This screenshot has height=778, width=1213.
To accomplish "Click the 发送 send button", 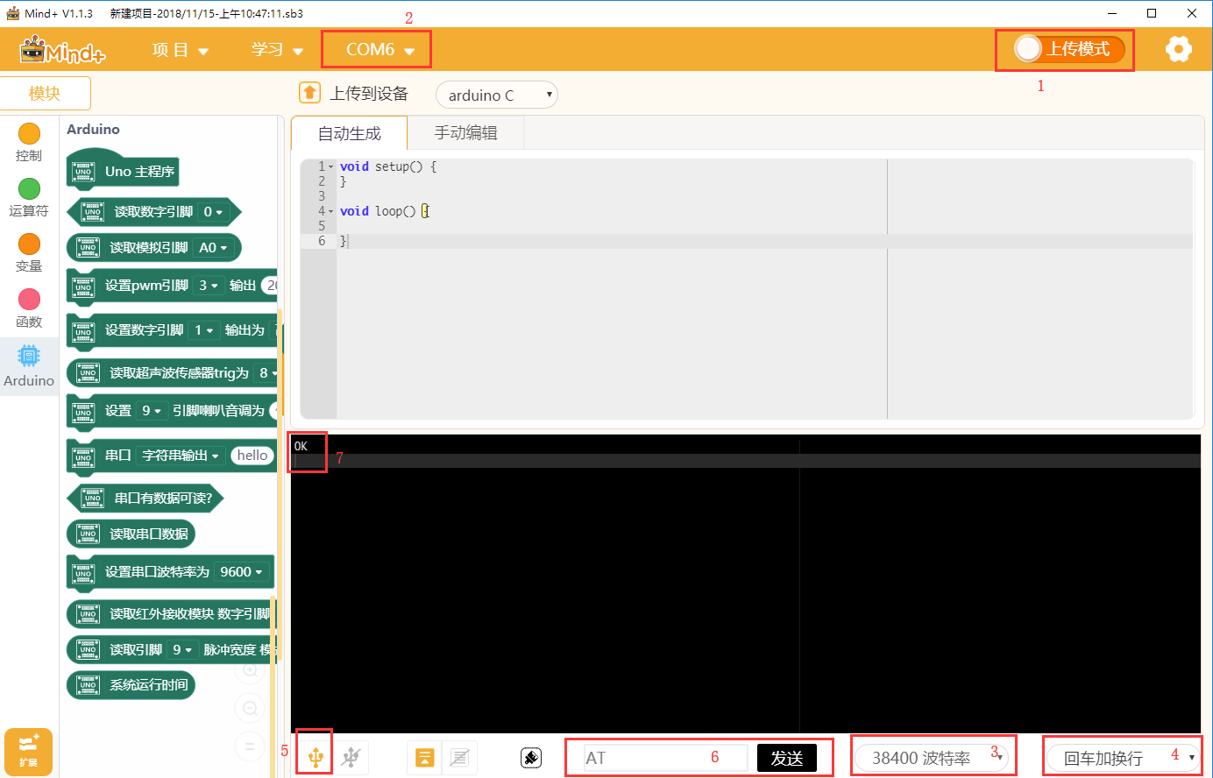I will (x=787, y=758).
